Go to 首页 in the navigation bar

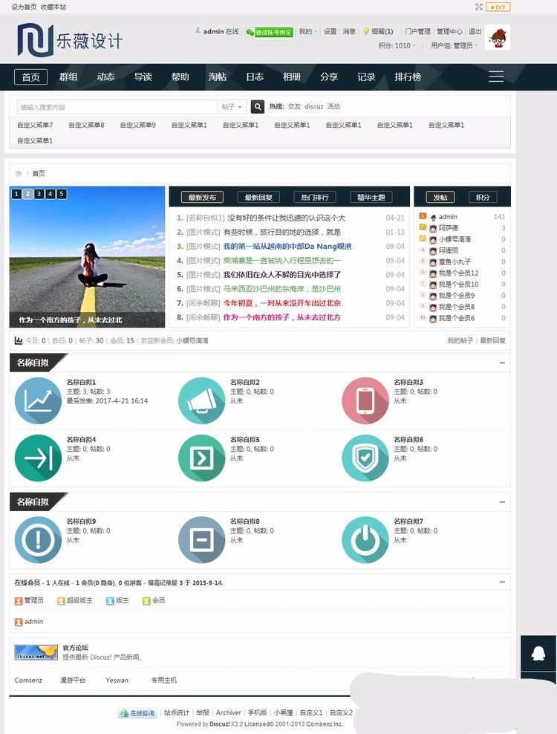coord(31,77)
